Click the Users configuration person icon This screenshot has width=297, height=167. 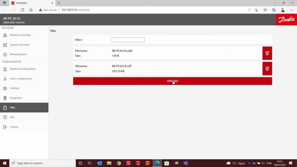[x=5, y=78]
